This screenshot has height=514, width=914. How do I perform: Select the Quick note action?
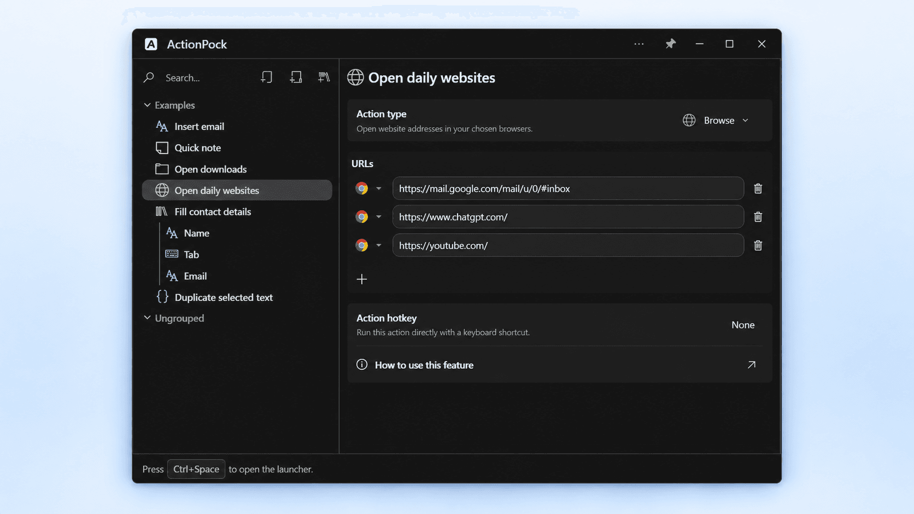tap(237, 147)
